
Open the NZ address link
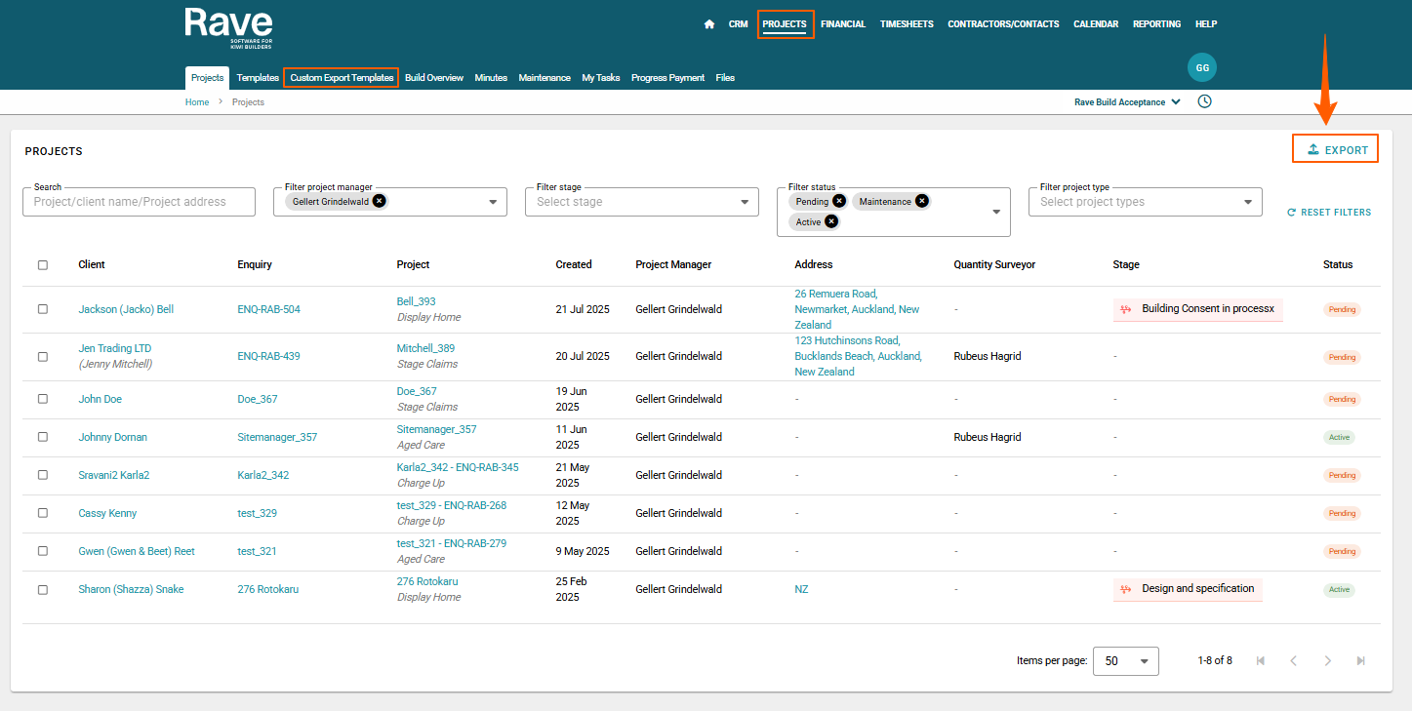[801, 589]
